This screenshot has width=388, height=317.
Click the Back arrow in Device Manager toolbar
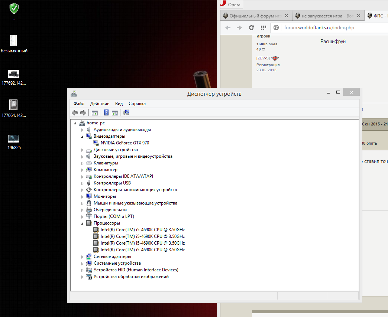point(75,113)
